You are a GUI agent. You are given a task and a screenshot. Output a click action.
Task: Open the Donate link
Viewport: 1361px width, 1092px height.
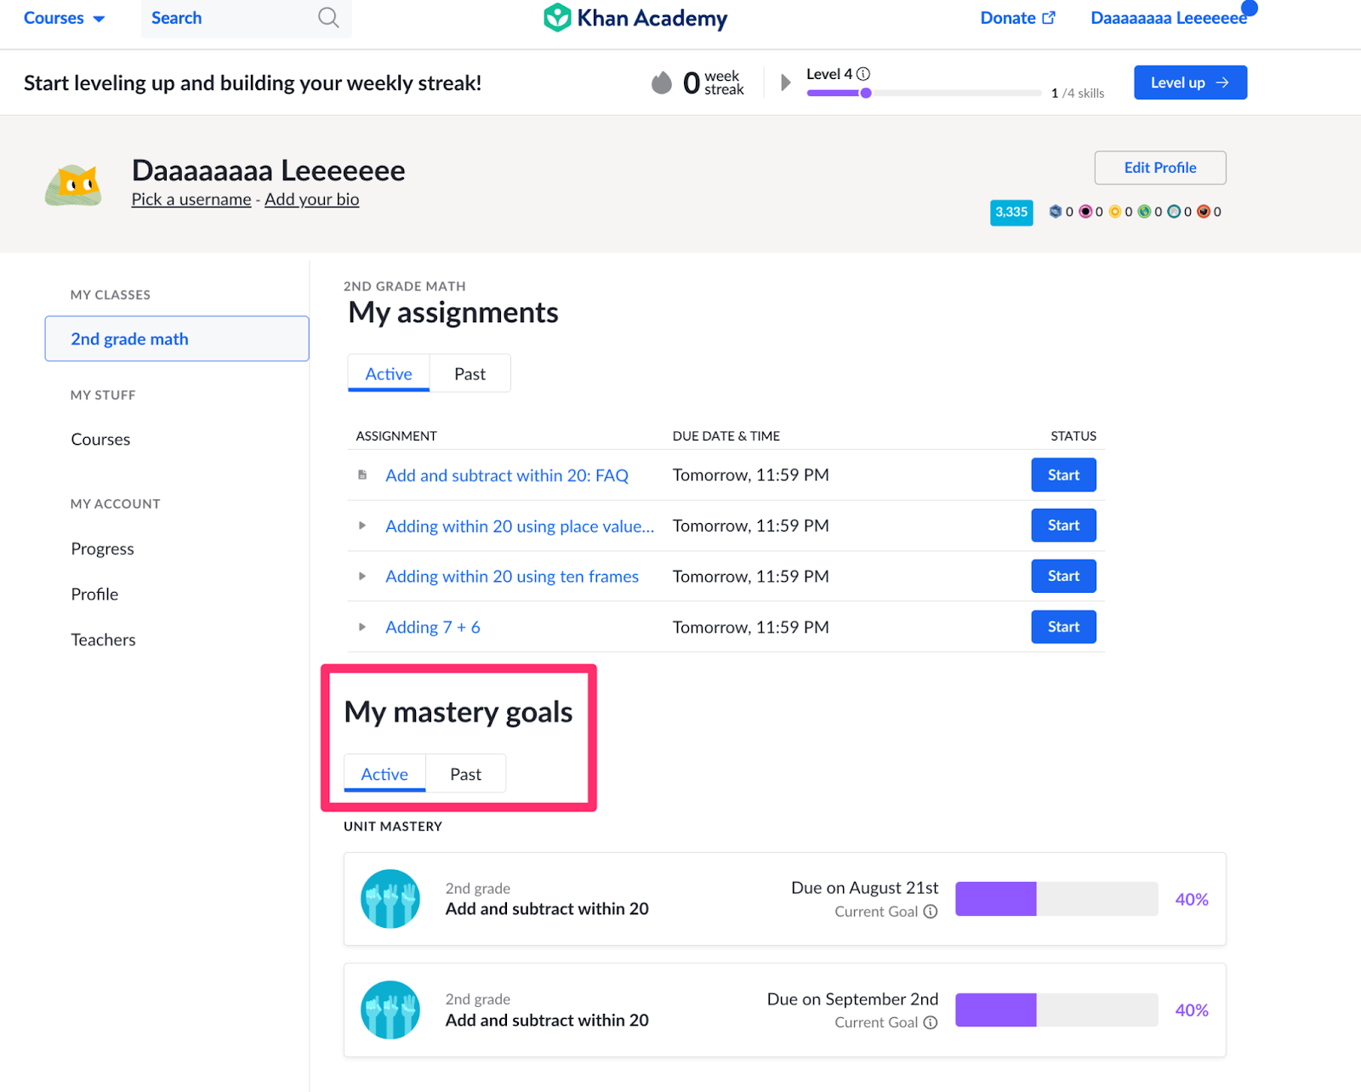(1017, 18)
